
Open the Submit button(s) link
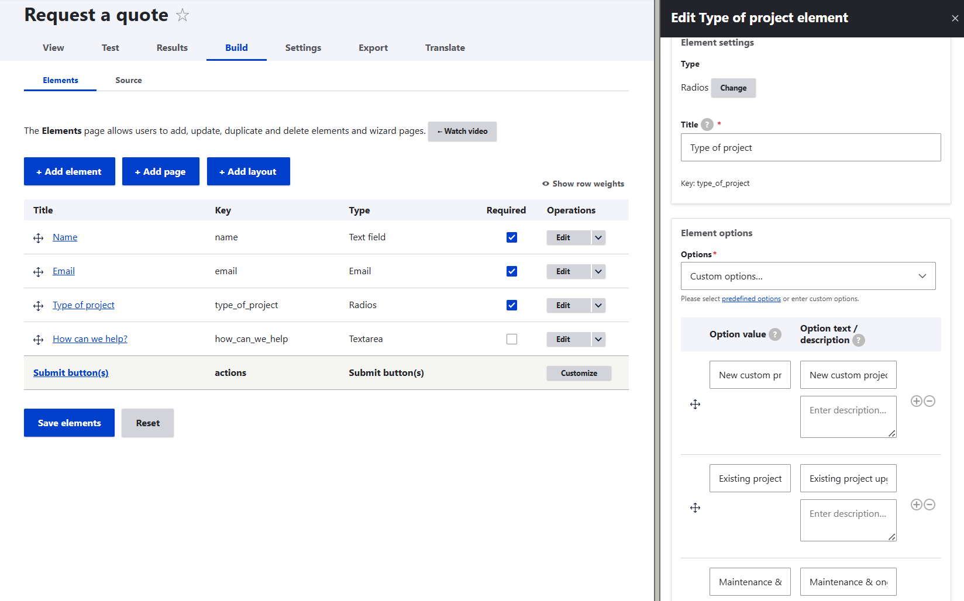click(71, 373)
